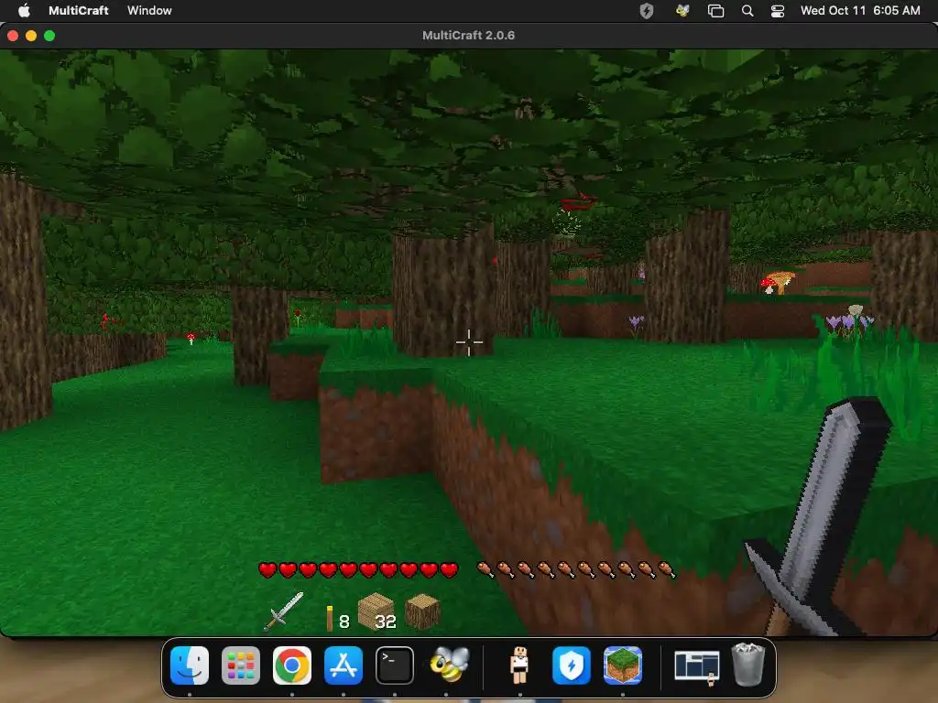Open the Apple menu
This screenshot has width=938, height=703.
click(x=24, y=10)
